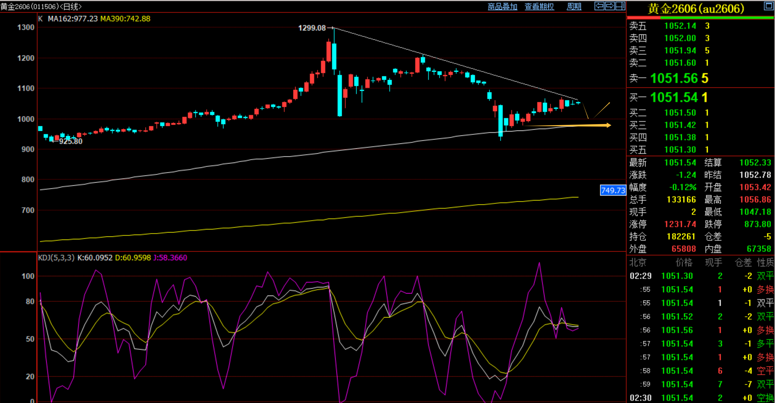Image resolution: width=775 pixels, height=403 pixels.
Task: Open the 商品叠加 overlay link
Action: 502,7
